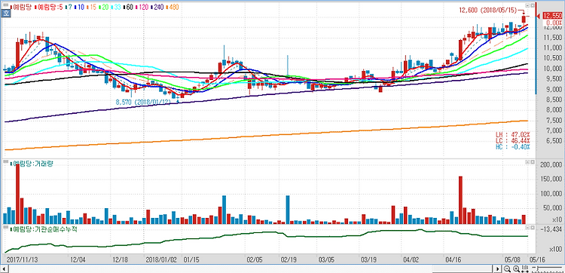Image resolution: width=565 pixels, height=273 pixels.
Task: Select the 15-day moving average legend
Action: tap(91, 7)
